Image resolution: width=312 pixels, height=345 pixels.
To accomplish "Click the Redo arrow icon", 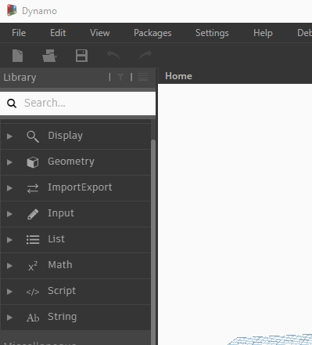I will [145, 55].
